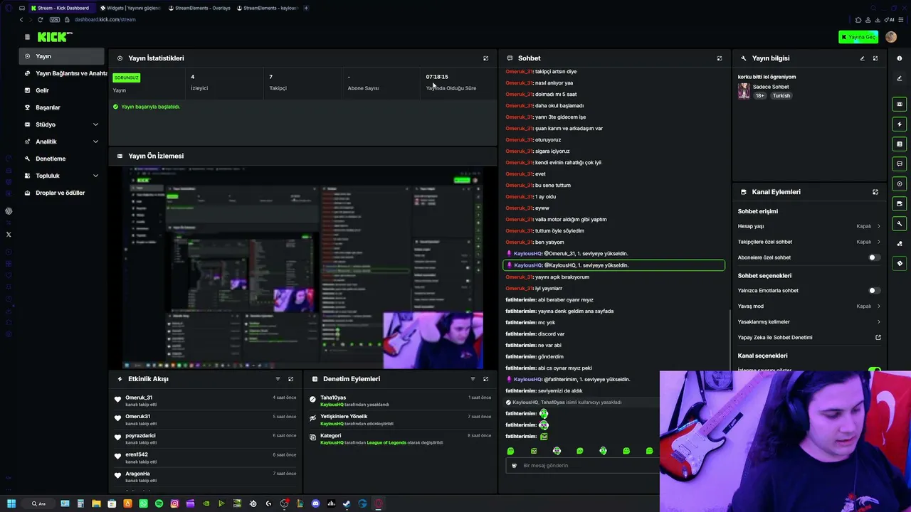Click the wrench icon in the right rail
This screenshot has width=911, height=512.
click(900, 224)
